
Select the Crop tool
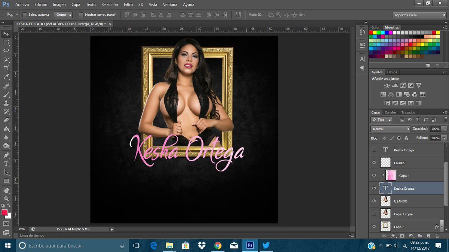click(6, 68)
